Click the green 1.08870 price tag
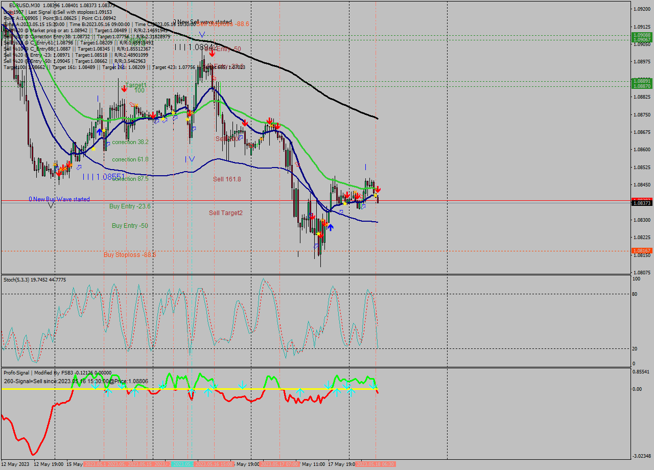The height and width of the screenshot is (470, 654). pos(641,86)
